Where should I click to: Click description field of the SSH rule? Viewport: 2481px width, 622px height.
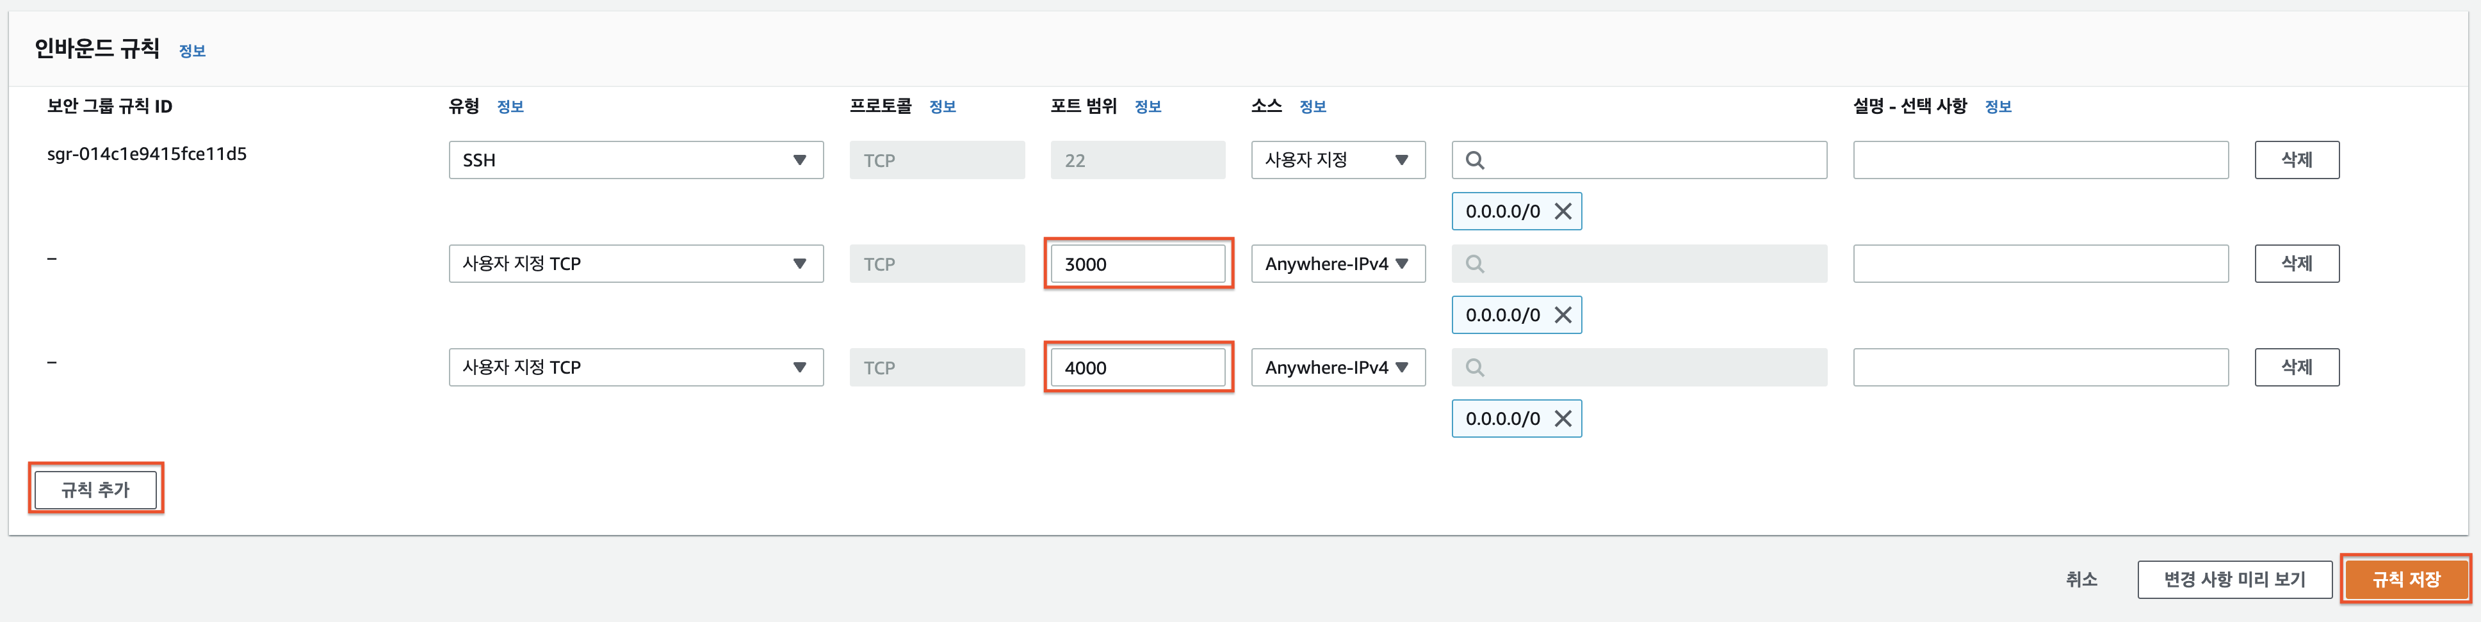tap(2040, 160)
